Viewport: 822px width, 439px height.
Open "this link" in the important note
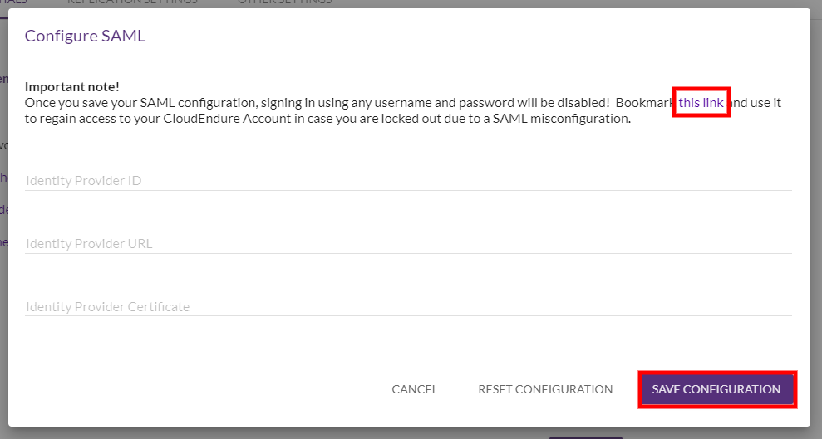[x=701, y=103]
